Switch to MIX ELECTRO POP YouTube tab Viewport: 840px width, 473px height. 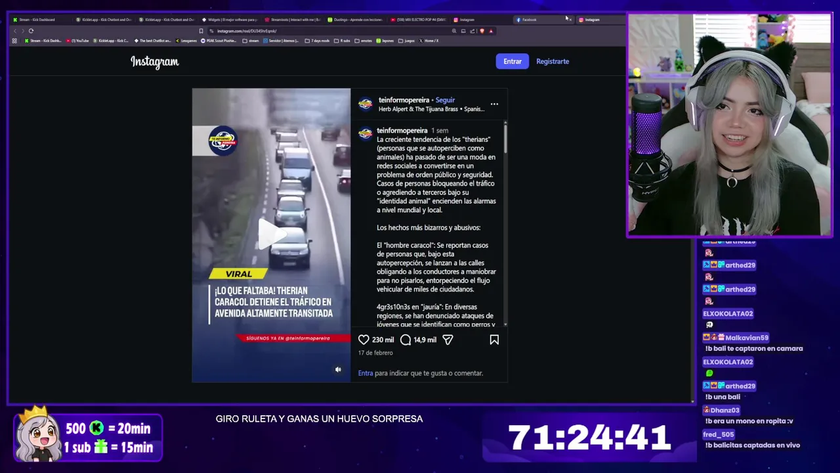click(x=418, y=20)
